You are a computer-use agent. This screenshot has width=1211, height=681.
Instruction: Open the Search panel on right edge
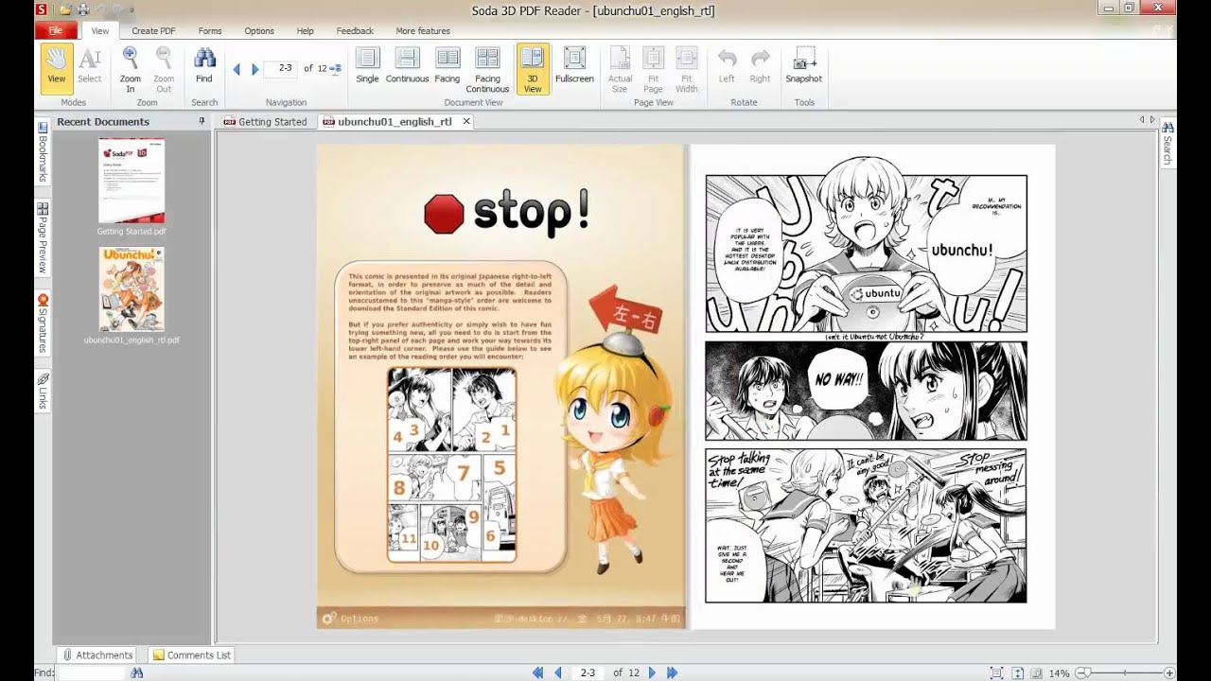pyautogui.click(x=1167, y=144)
